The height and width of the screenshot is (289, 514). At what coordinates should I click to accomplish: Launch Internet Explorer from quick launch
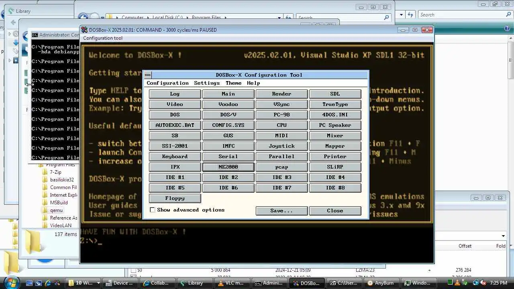click(48, 283)
